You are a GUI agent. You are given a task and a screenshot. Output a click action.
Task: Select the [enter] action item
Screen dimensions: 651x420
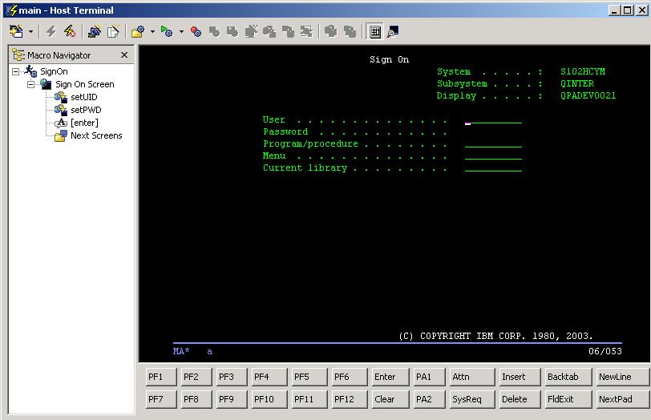[x=84, y=123]
